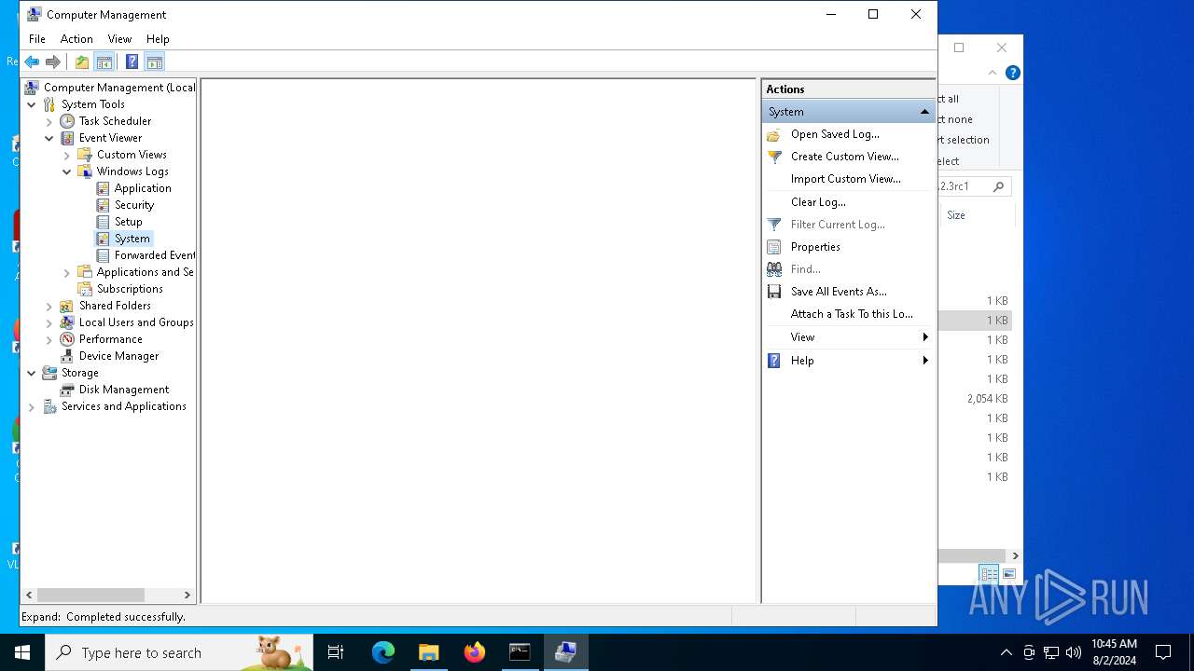
Task: Open the File menu
Action: pos(37,39)
